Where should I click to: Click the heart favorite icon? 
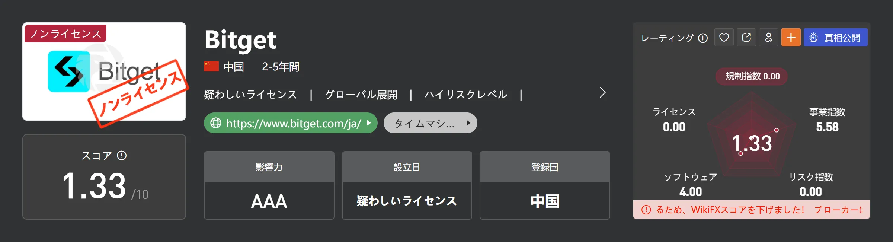point(724,38)
